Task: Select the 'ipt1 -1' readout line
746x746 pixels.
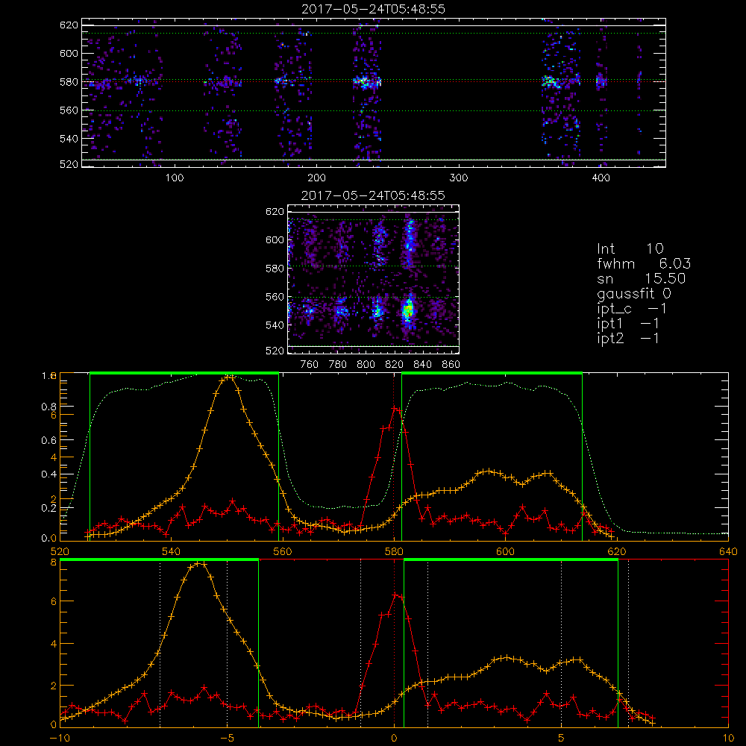Action: [x=628, y=324]
